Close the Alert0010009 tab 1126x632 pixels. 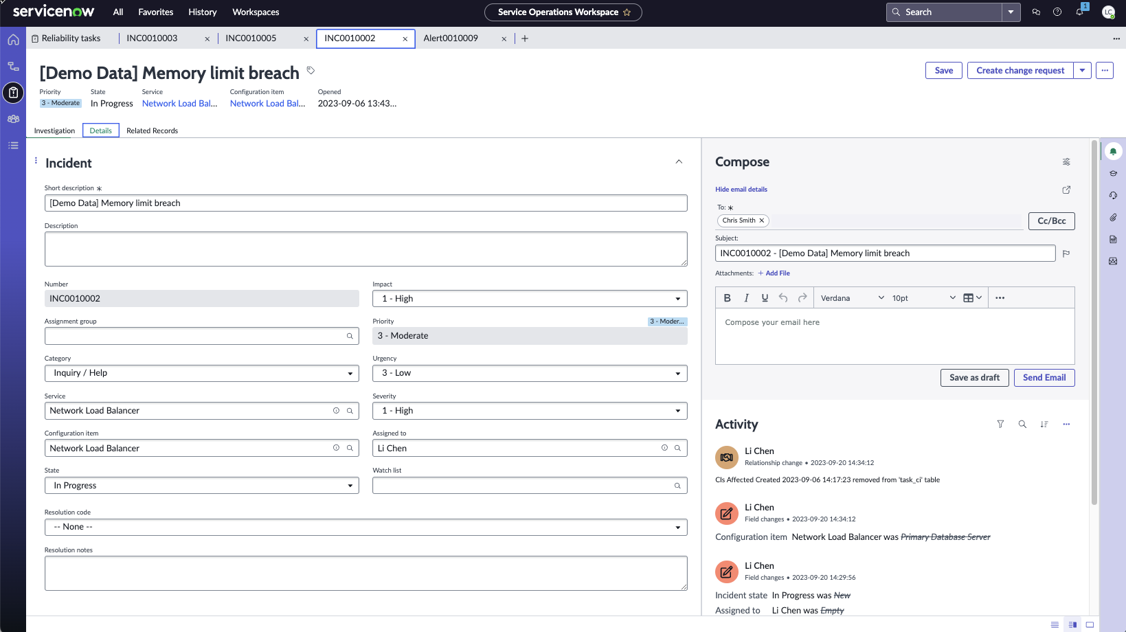504,39
